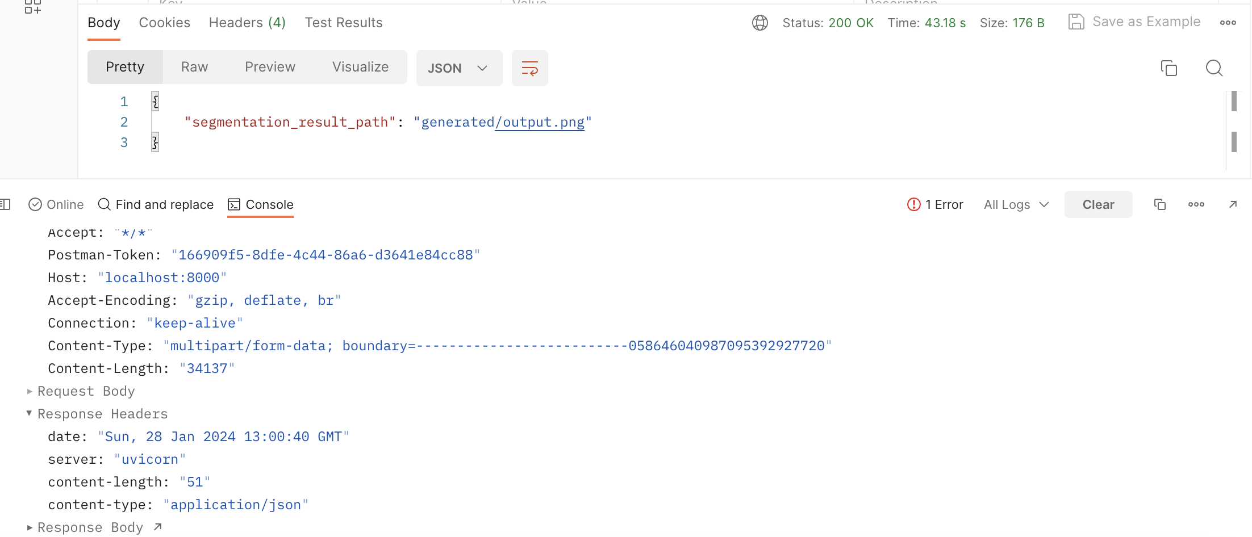Toggle the sidebar panel icon
The height and width of the screenshot is (537, 1252).
coord(6,204)
